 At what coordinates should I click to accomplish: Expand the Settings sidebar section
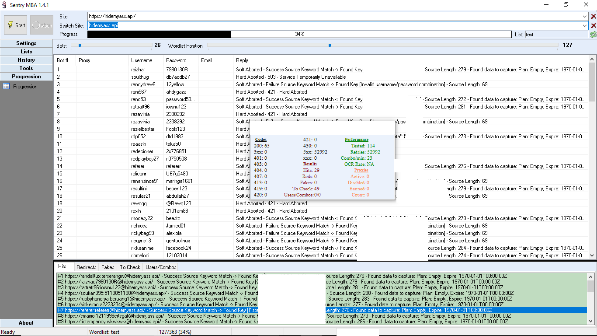coord(26,43)
